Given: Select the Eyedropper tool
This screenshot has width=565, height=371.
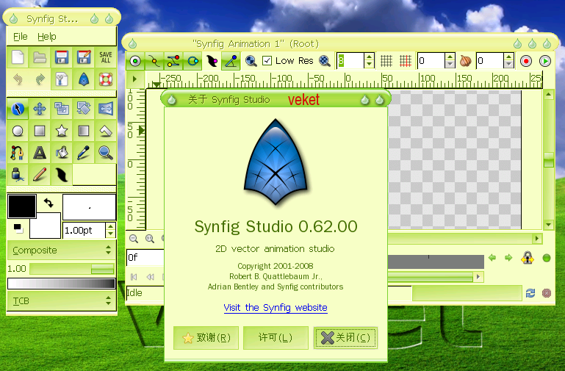Looking at the screenshot, I should coord(84,153).
